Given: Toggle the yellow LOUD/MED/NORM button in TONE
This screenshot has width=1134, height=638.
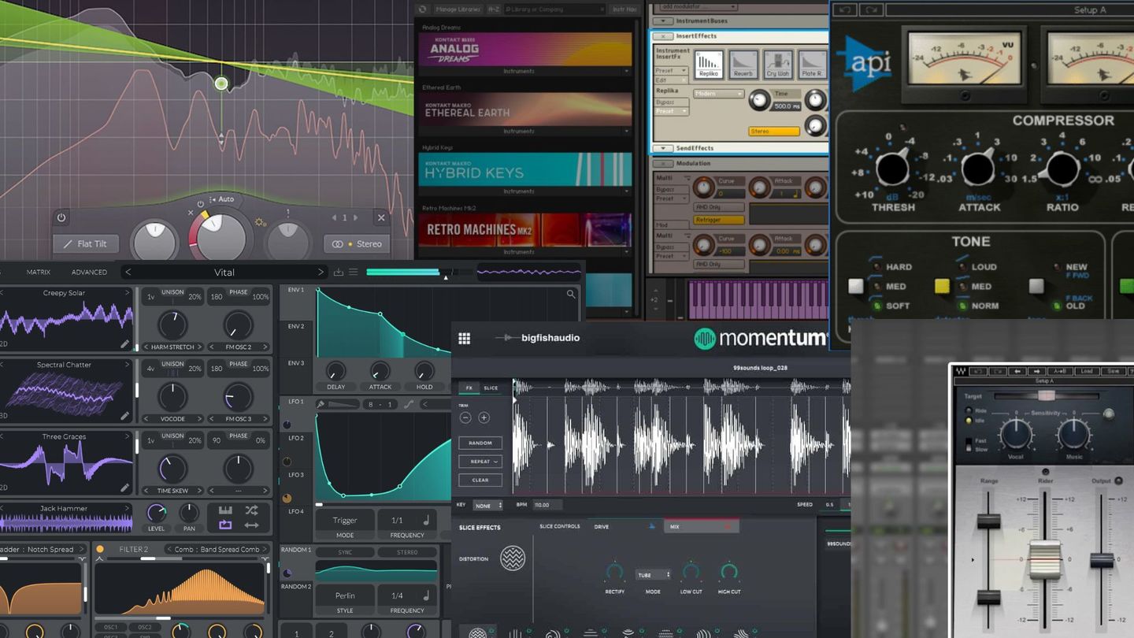Looking at the screenshot, I should [942, 287].
